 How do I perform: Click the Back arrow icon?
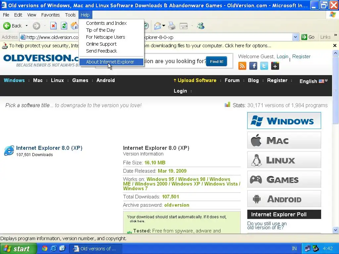tap(7, 26)
